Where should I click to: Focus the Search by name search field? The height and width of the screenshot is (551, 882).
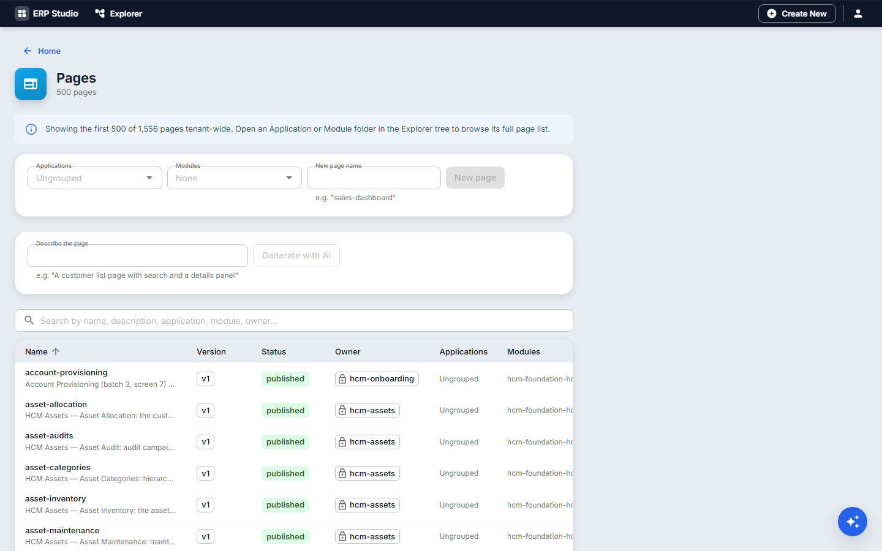pos(294,321)
